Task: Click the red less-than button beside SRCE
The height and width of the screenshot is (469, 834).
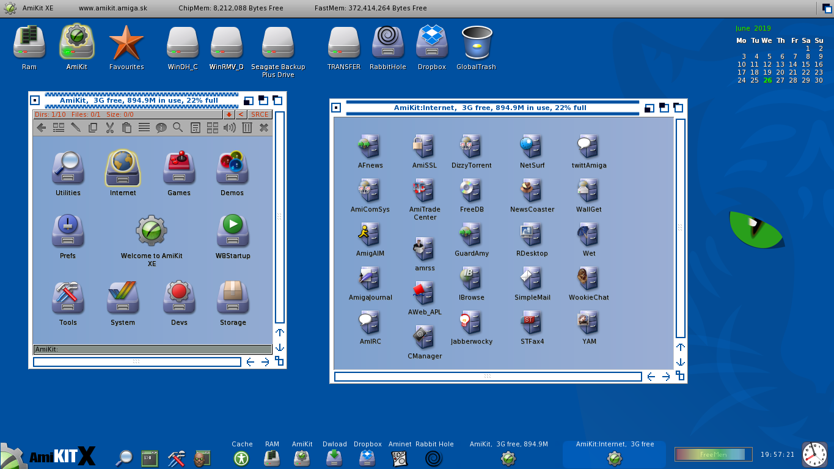Action: 241,114
